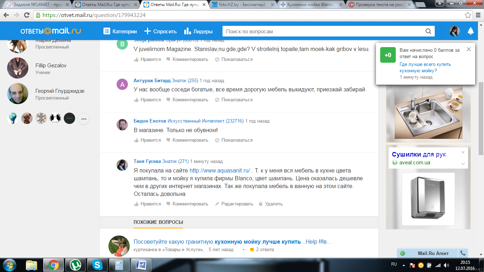The image size is (484, 272).
Task: Like Таня Гусева's answer
Action: pyautogui.click(x=147, y=204)
